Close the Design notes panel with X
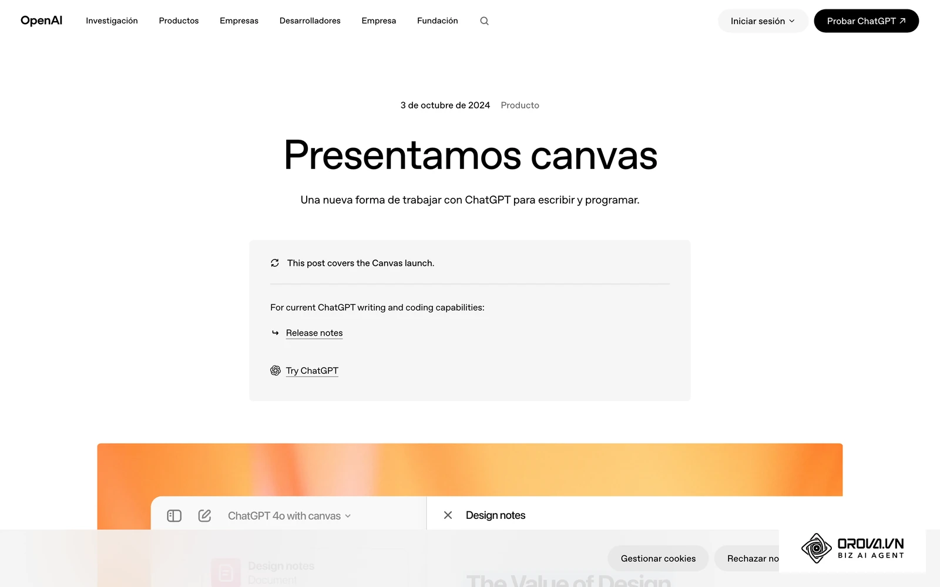This screenshot has width=940, height=587. [x=448, y=515]
